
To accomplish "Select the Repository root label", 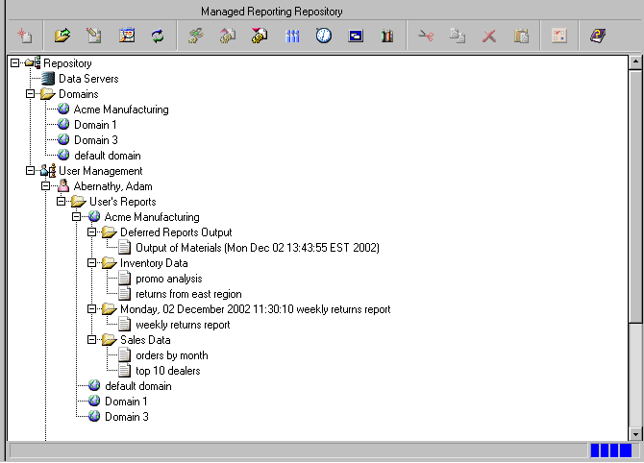I will 67,63.
